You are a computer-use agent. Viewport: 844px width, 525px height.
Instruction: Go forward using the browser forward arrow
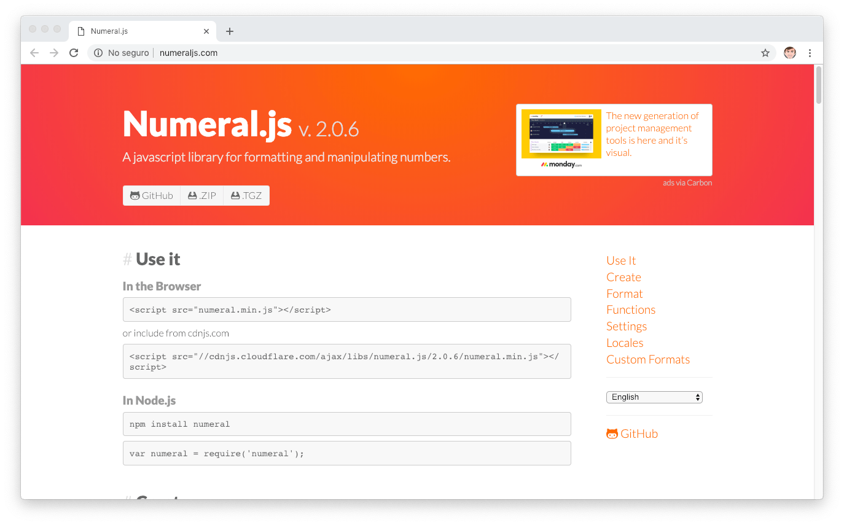pos(54,53)
